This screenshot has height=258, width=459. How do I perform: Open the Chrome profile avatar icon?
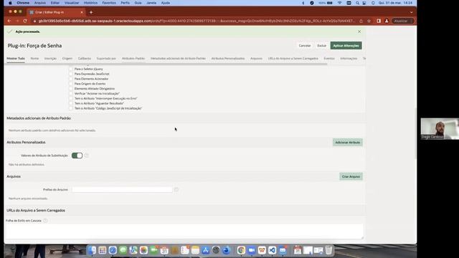[387, 21]
